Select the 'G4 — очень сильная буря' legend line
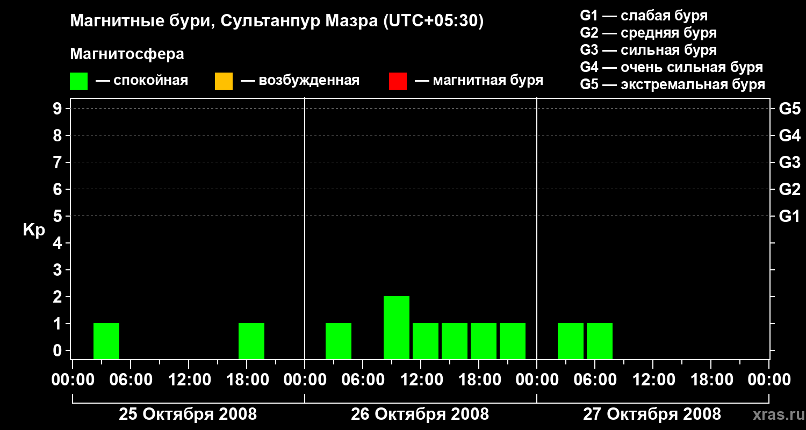 [x=672, y=67]
